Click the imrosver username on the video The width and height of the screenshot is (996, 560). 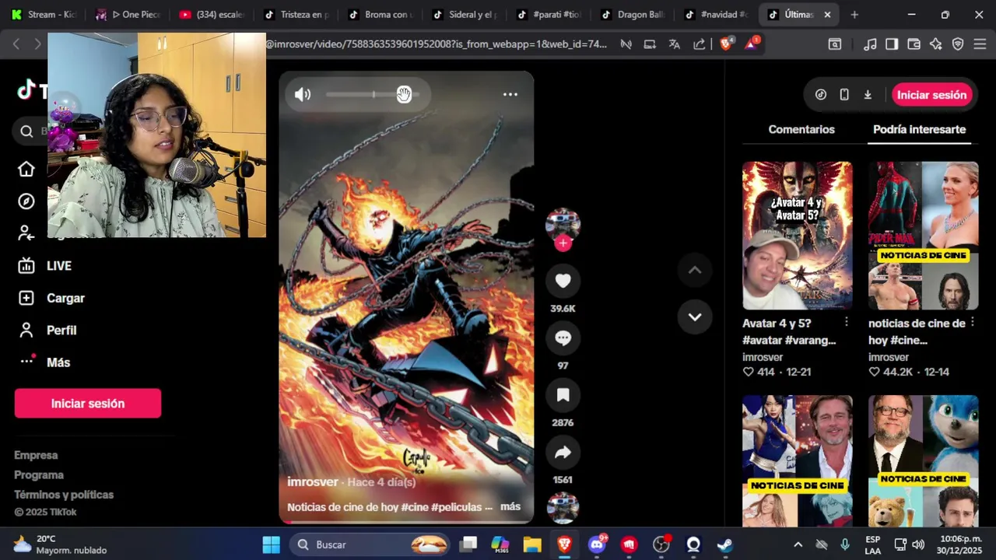[313, 482]
